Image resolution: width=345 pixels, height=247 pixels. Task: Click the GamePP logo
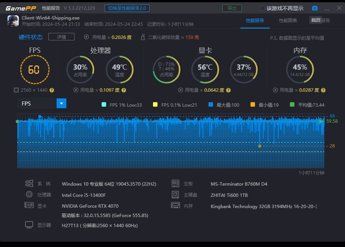click(x=21, y=8)
